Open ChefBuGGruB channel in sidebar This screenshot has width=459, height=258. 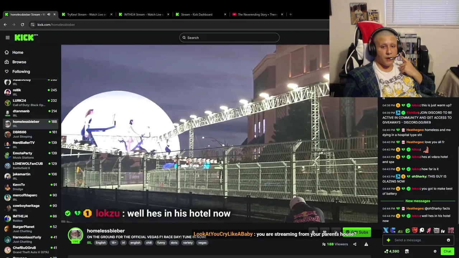click(30, 250)
